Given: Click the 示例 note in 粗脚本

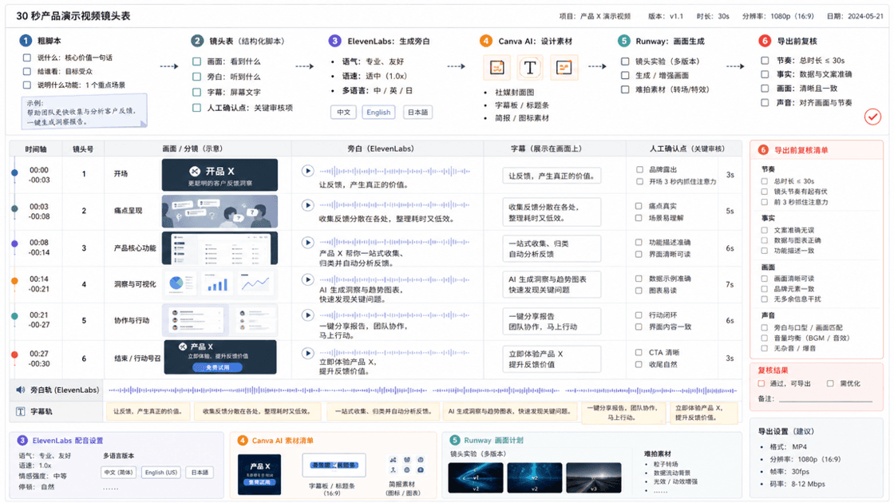Looking at the screenshot, I should click(85, 111).
